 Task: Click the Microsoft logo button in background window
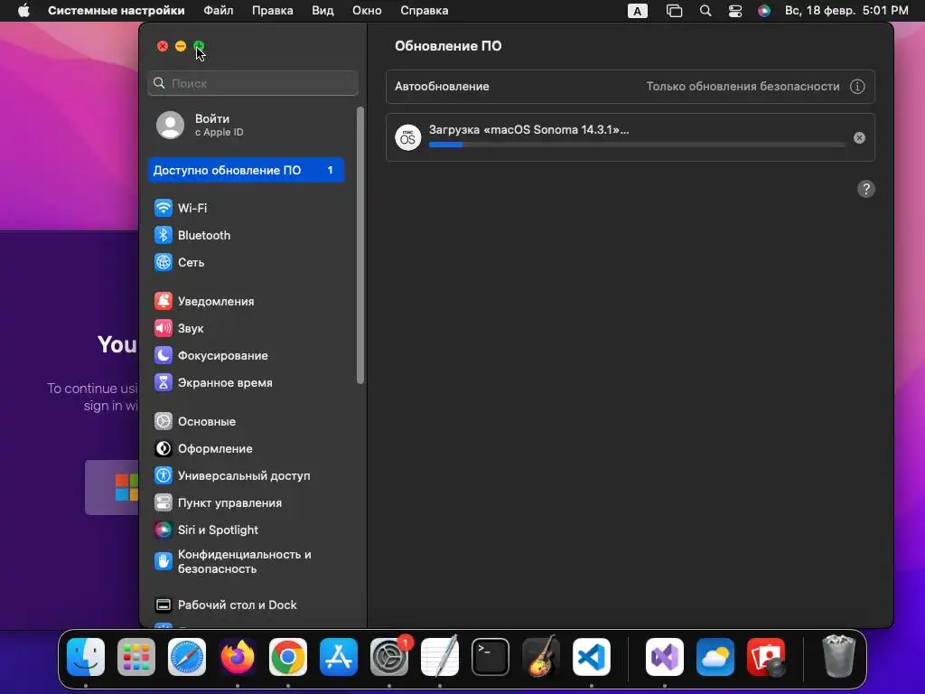pyautogui.click(x=112, y=487)
